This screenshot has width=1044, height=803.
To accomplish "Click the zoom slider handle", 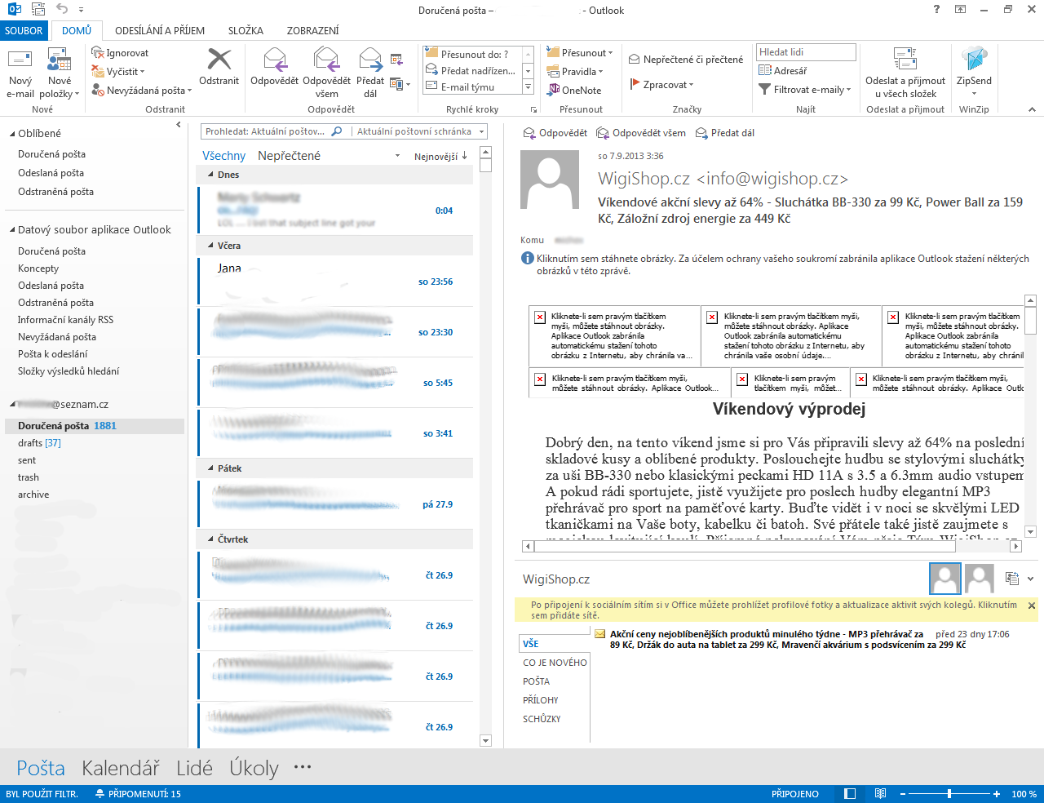I will (x=949, y=794).
